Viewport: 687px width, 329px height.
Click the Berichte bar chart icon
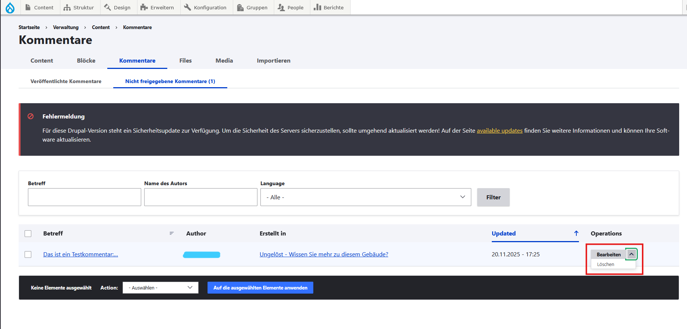pyautogui.click(x=317, y=7)
